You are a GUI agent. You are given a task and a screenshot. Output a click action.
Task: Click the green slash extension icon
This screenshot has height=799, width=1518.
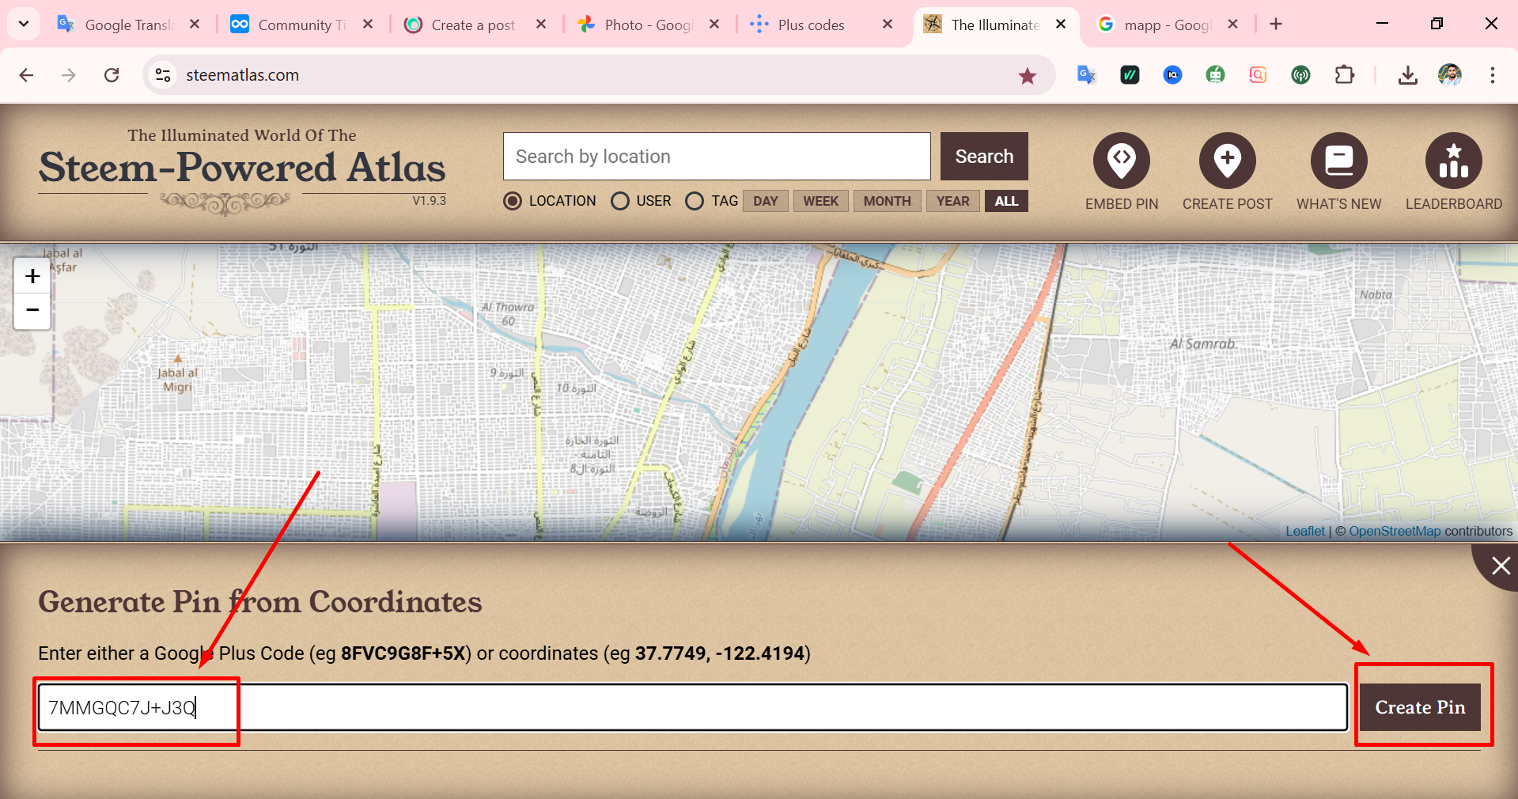(1130, 75)
